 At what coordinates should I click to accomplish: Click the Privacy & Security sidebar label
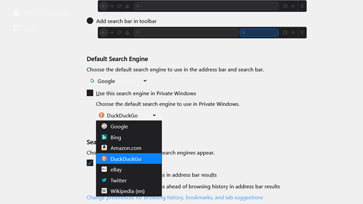(x=47, y=12)
